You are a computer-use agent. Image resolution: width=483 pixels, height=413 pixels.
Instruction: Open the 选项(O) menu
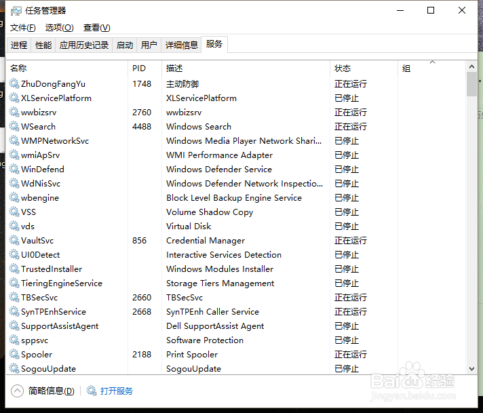pyautogui.click(x=60, y=28)
